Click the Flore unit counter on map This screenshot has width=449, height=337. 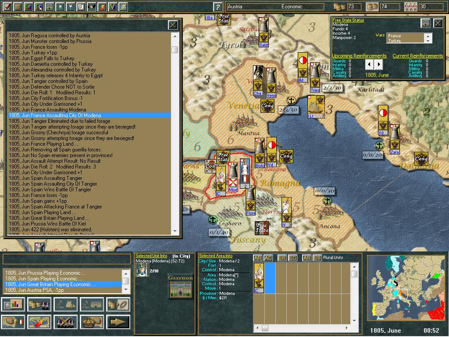point(250,201)
